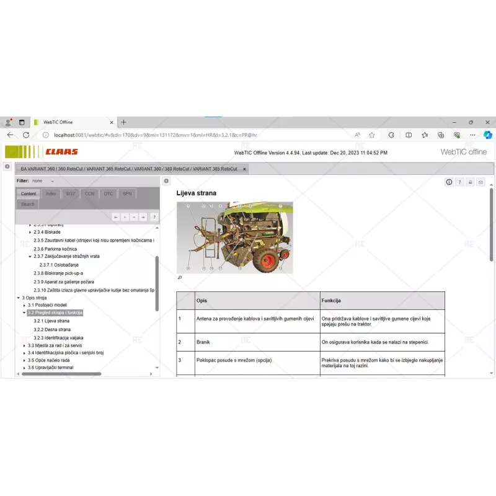The width and height of the screenshot is (496, 496).
Task: Select the print document icon
Action: pyautogui.click(x=471, y=182)
